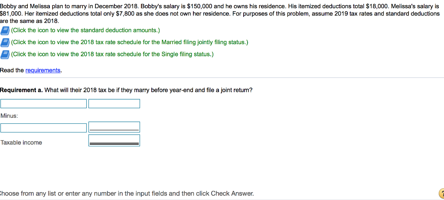Image resolution: width=444 pixels, height=200 pixels.
Task: Click the standard deduction amounts link text
Action: pos(85,30)
